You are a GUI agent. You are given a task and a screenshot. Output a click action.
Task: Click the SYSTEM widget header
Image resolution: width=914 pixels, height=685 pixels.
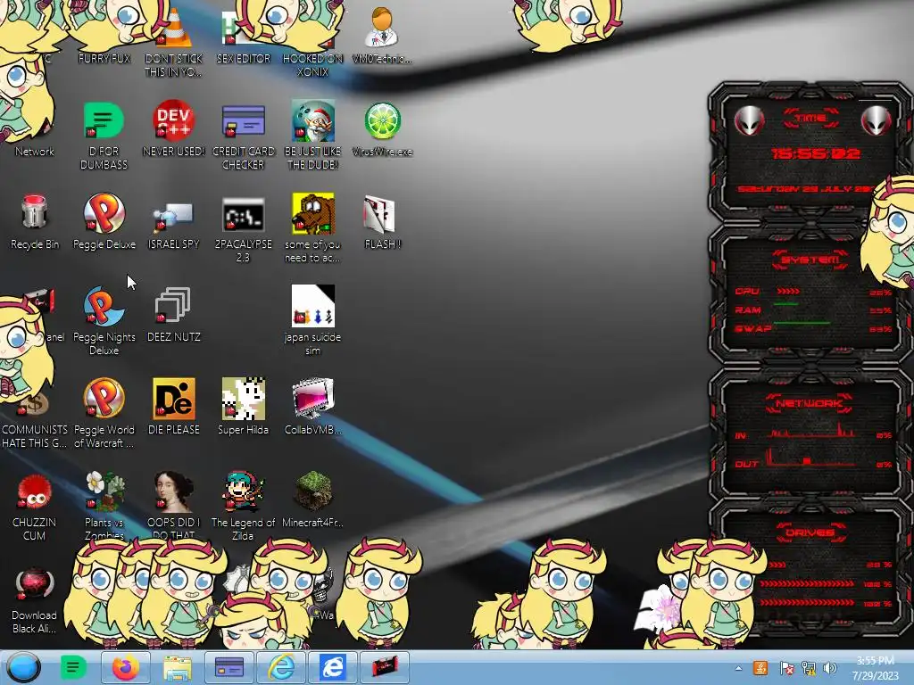[x=810, y=260]
